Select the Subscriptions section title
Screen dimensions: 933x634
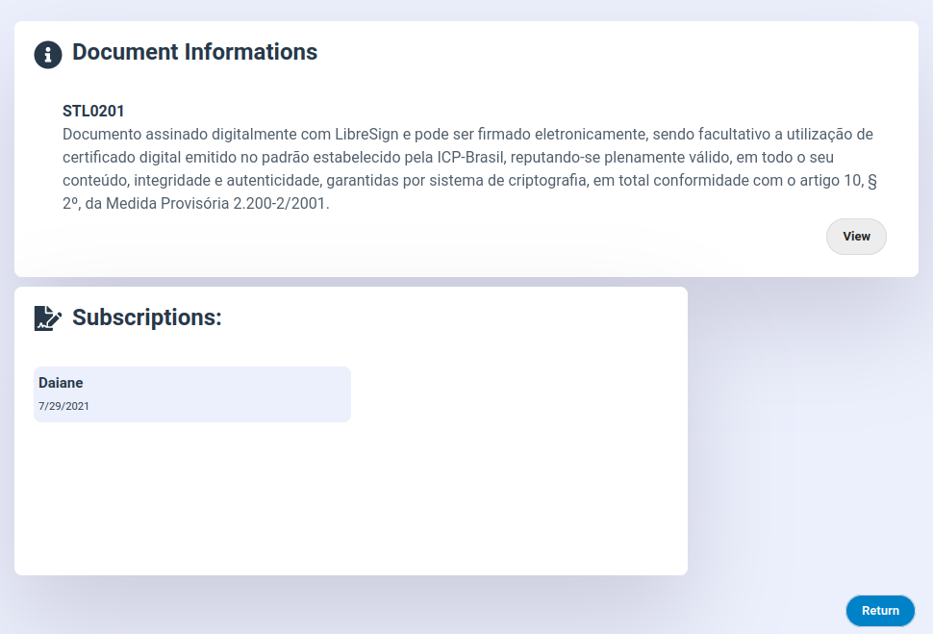tap(146, 317)
